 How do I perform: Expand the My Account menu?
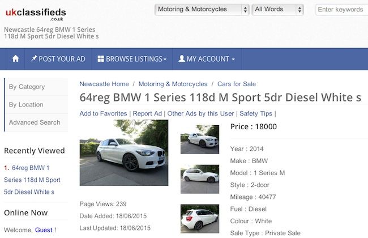tap(207, 59)
